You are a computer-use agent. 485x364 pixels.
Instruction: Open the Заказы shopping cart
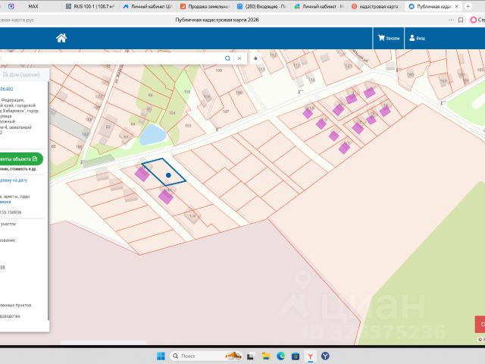389,38
